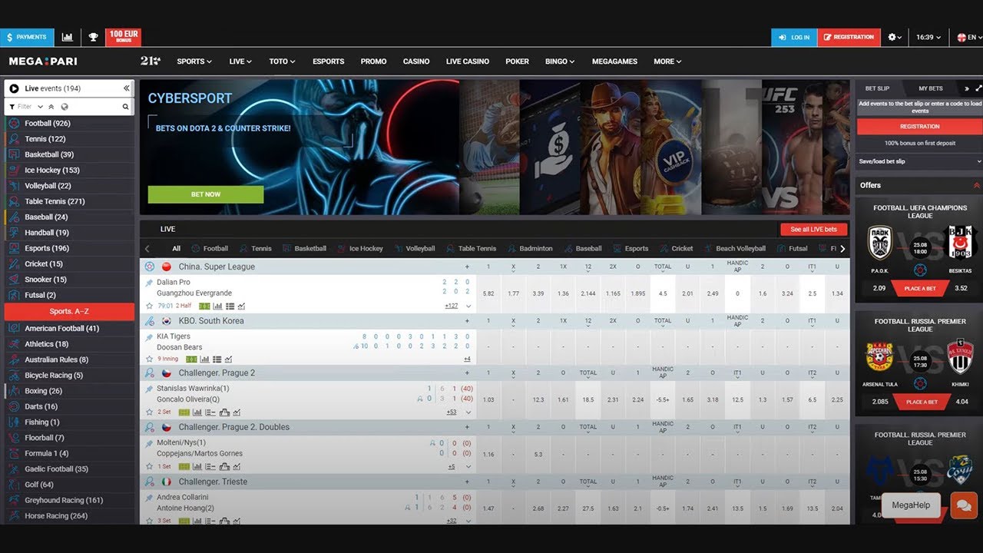Pin the Dalian Pro match

(x=150, y=283)
